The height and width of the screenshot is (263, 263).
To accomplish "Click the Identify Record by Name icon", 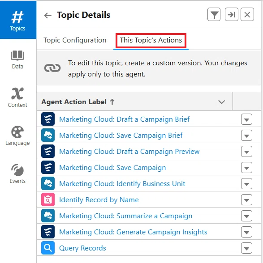I will click(48, 199).
